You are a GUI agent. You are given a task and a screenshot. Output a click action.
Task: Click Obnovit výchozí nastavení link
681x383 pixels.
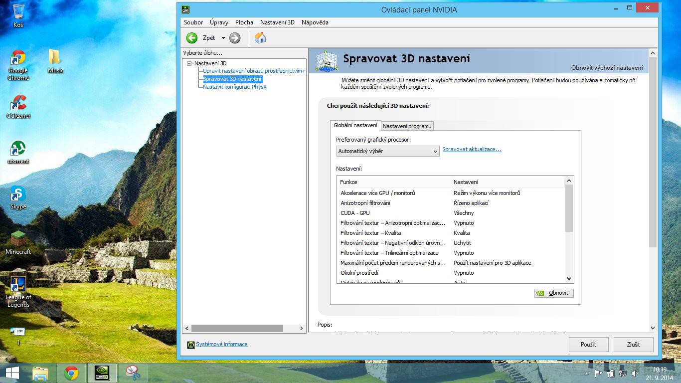(x=607, y=68)
